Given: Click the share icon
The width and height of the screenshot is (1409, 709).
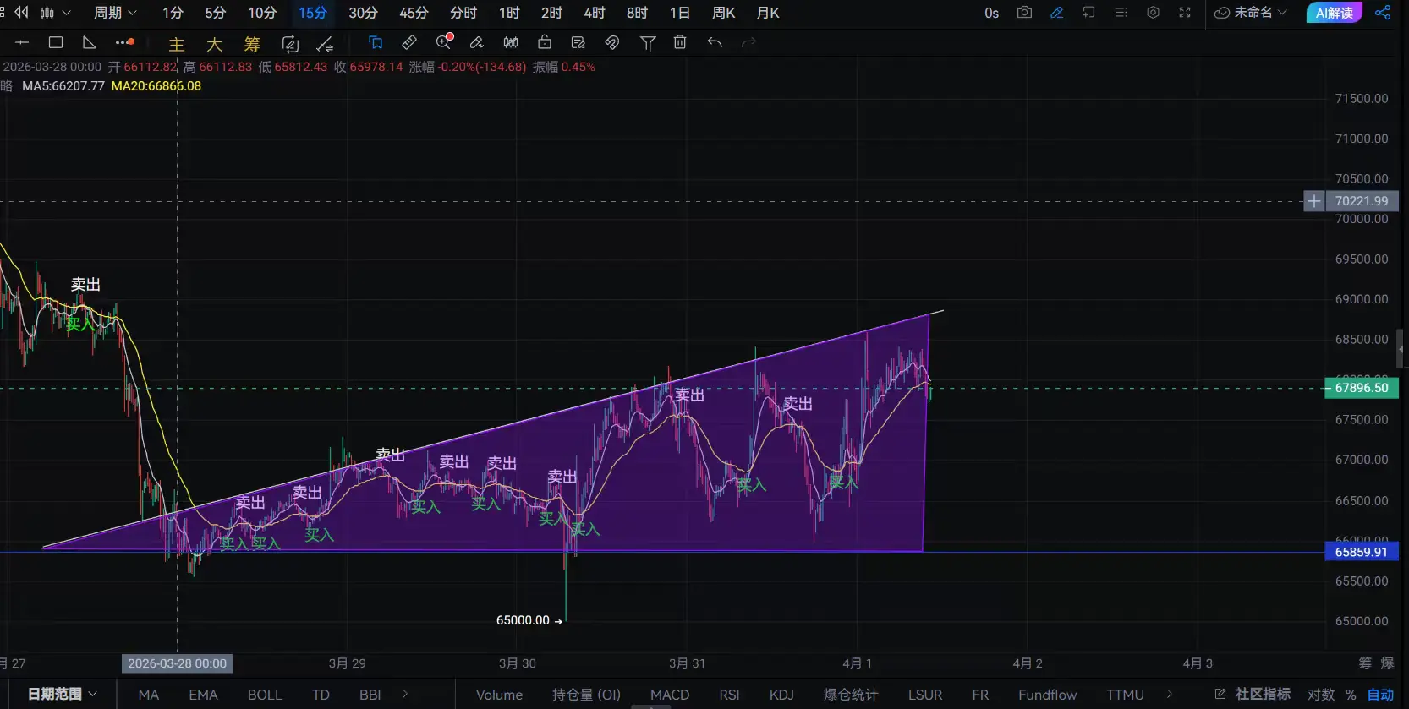Looking at the screenshot, I should (x=1383, y=13).
